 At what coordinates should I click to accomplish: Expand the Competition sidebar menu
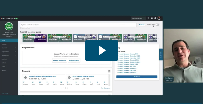pos(9,55)
